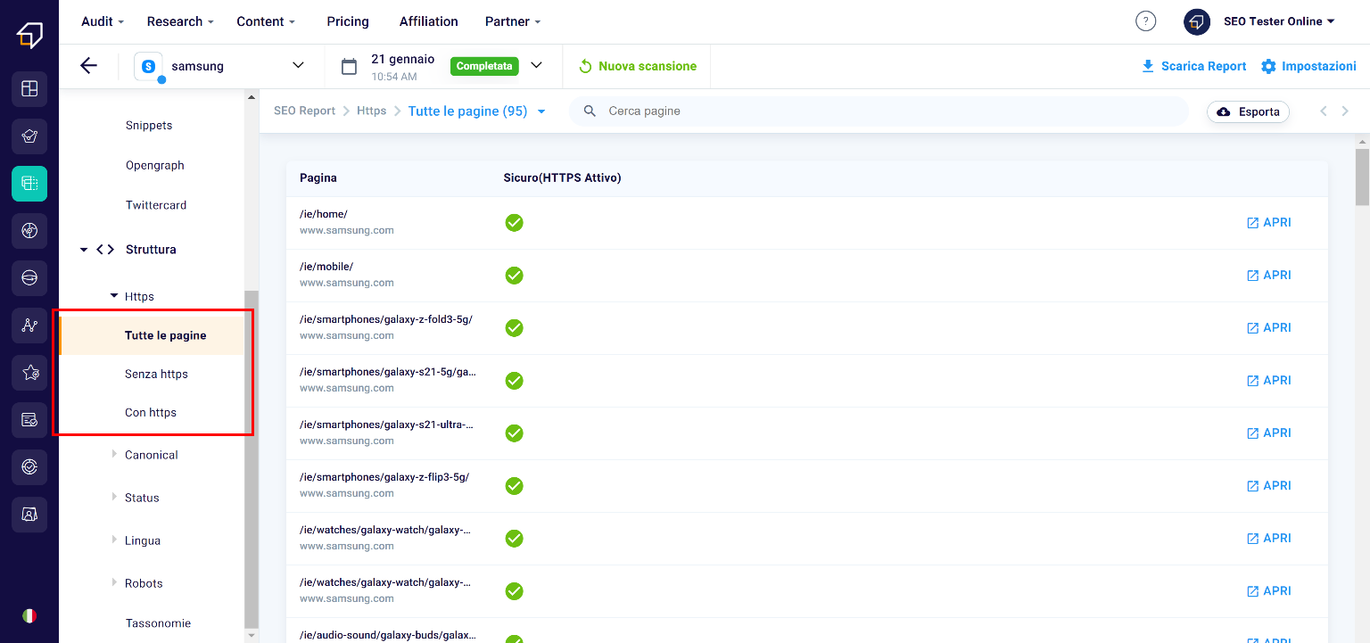
Task: Click APRI link for /ie/mobile/ page
Action: (x=1268, y=276)
